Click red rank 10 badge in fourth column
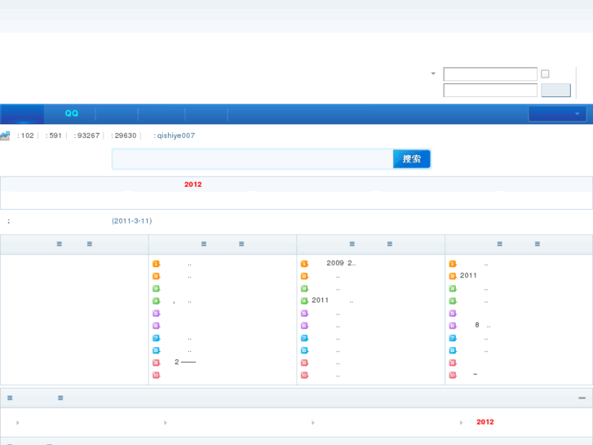Screen dimensions: 593x445 tap(453, 375)
